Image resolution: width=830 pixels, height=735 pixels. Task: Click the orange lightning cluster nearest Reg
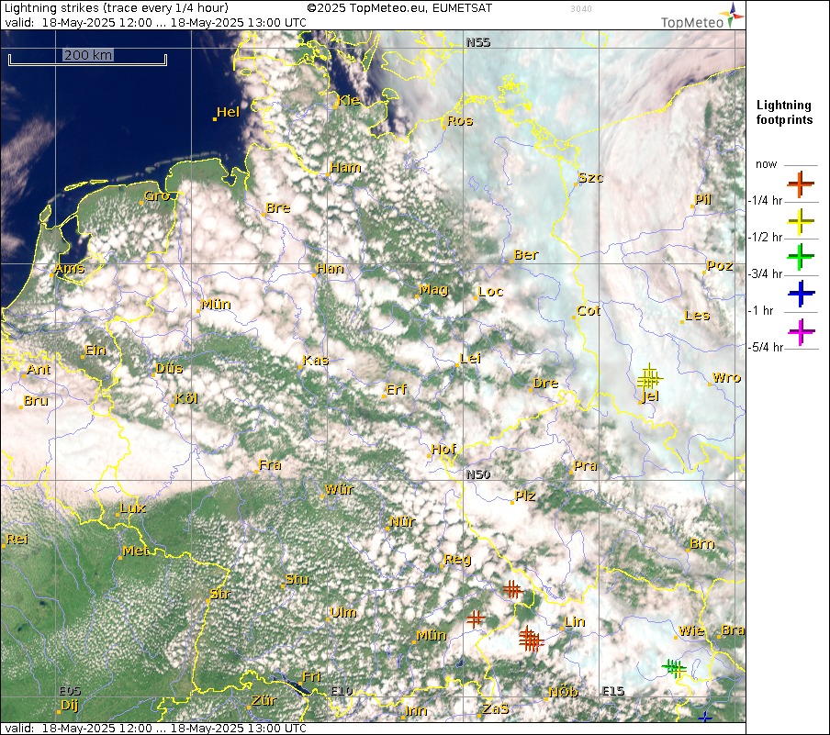pyautogui.click(x=512, y=589)
